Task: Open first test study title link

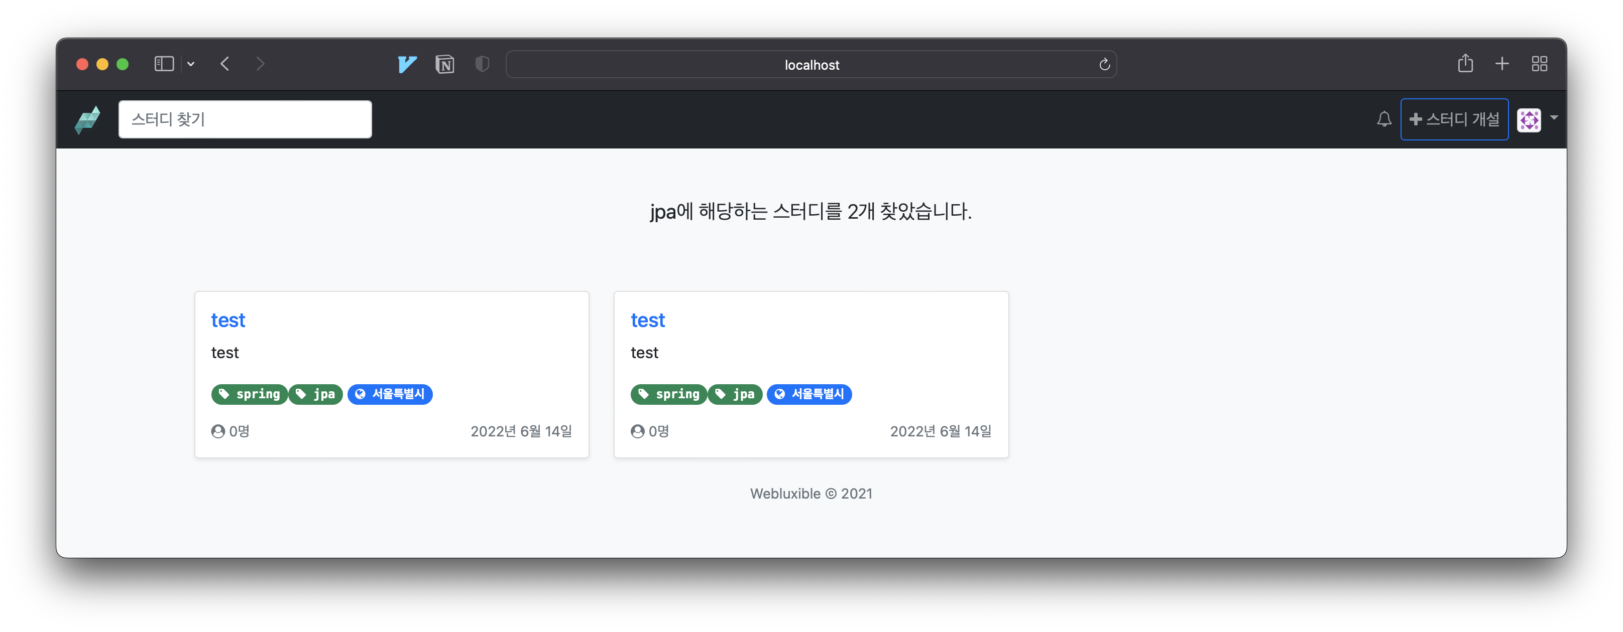Action: (x=228, y=321)
